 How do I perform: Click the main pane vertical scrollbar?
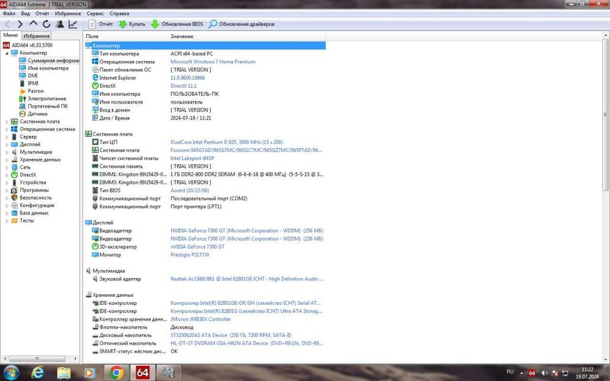pos(605,115)
